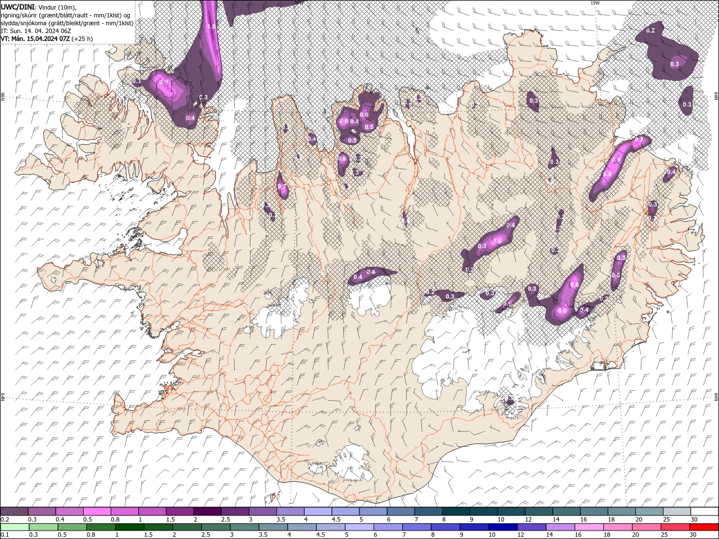The height and width of the screenshot is (539, 719).
Task: Click the '0.9' precipitation value on the pink patch
Action: 164,82
